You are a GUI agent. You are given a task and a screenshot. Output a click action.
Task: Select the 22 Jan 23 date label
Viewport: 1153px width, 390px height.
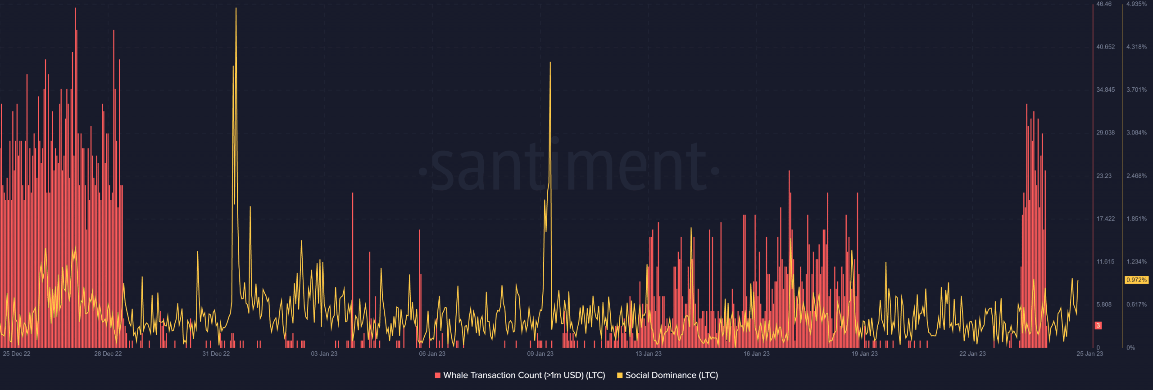(972, 354)
